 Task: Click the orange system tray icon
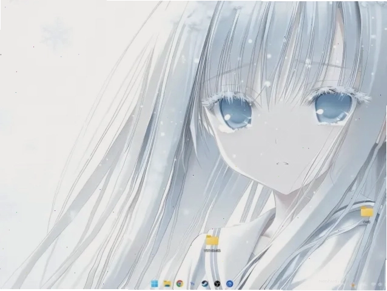[353, 285]
